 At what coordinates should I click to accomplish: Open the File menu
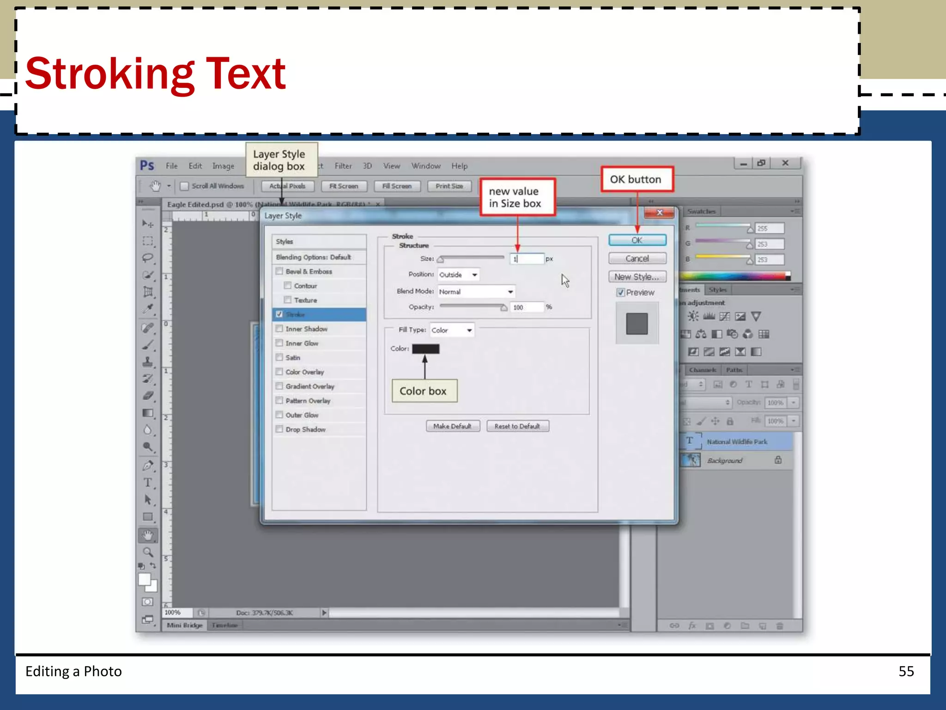tap(171, 166)
